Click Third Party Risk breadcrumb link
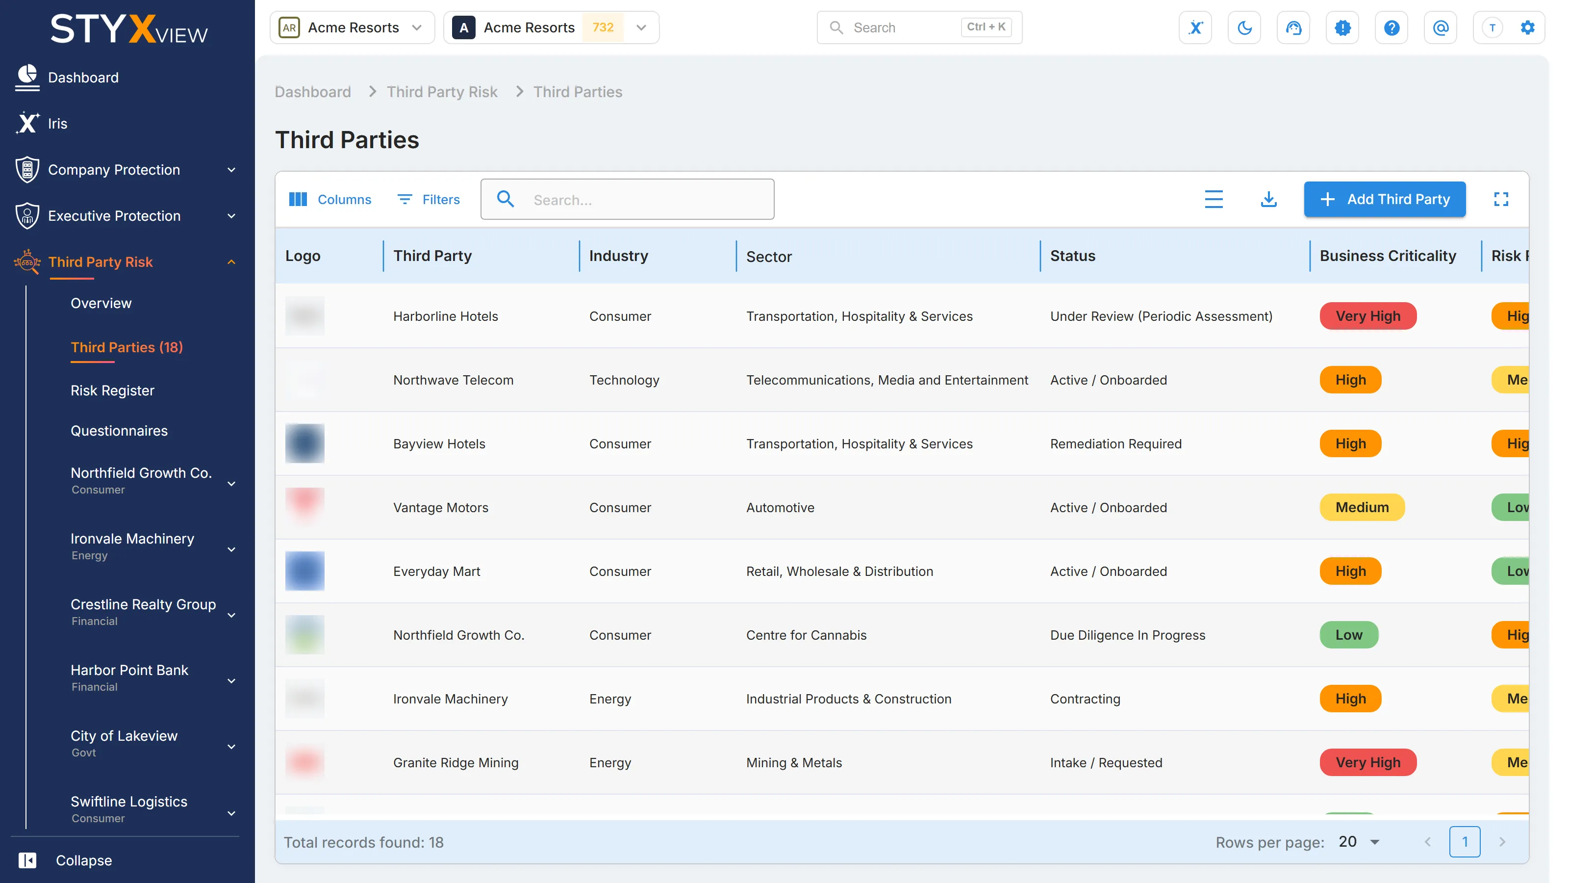This screenshot has width=1569, height=883. pyautogui.click(x=442, y=91)
